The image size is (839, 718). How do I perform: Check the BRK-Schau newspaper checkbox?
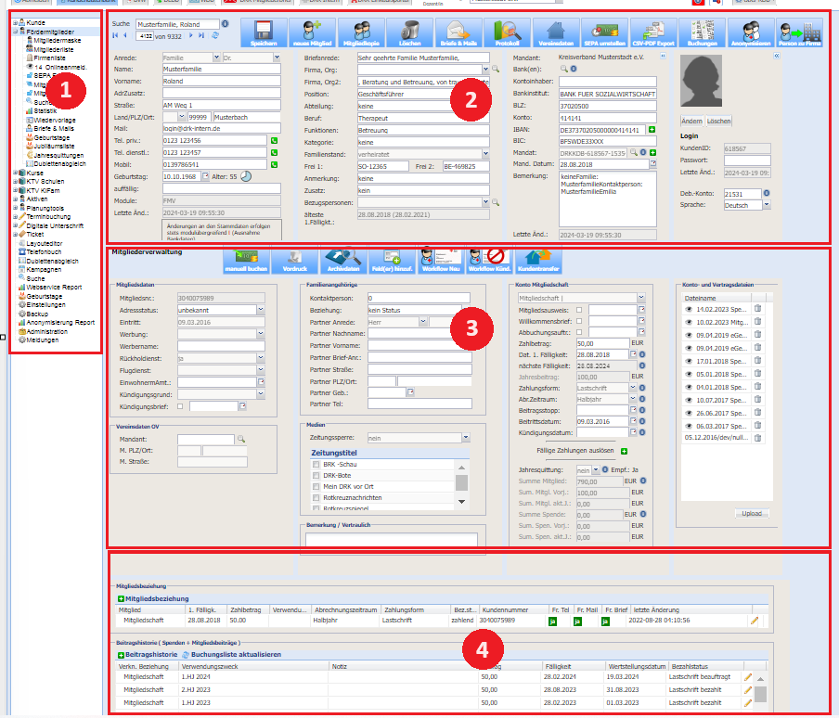(x=316, y=464)
